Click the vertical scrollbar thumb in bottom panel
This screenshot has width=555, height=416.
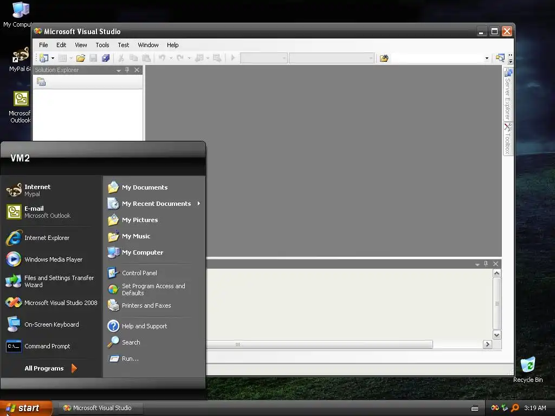click(496, 303)
